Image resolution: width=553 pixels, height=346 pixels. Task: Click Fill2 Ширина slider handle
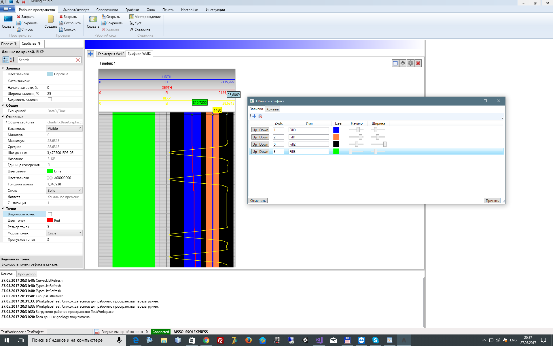point(385,144)
